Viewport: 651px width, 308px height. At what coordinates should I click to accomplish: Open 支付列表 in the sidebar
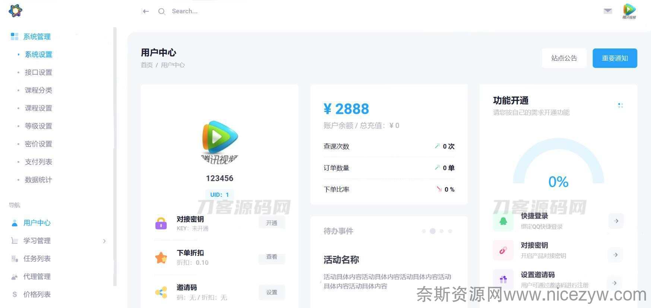coord(38,162)
